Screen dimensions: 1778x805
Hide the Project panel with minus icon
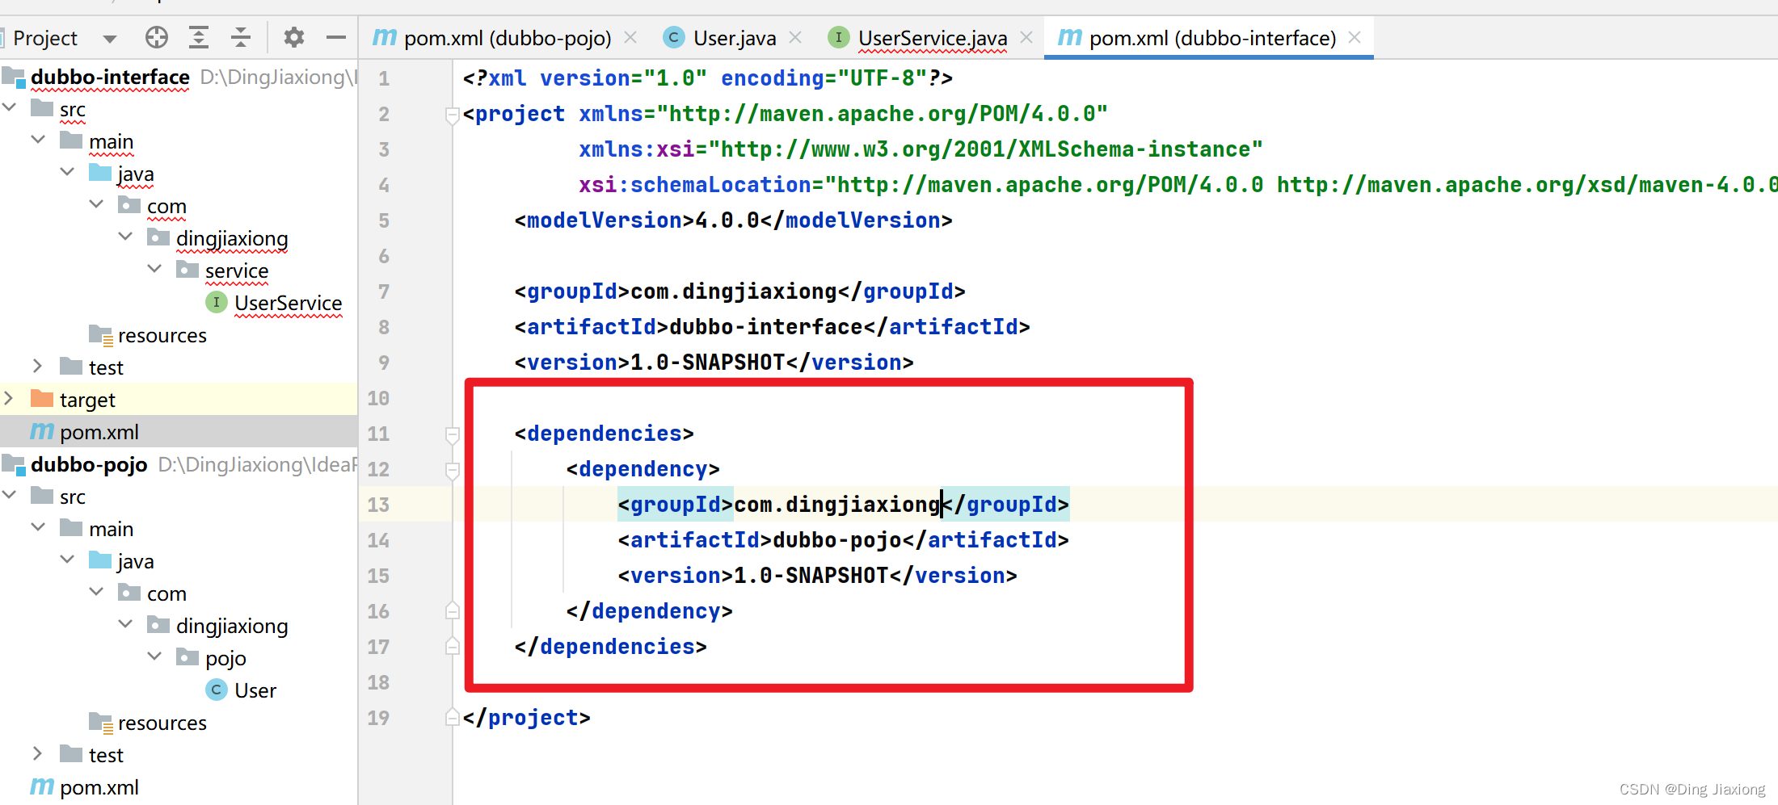point(336,37)
